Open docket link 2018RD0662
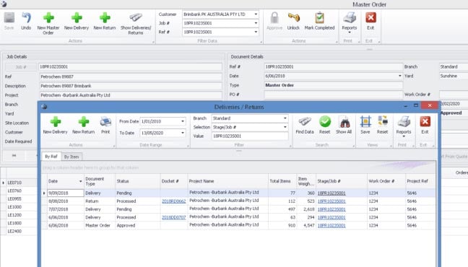468x267 pixels. tap(174, 201)
